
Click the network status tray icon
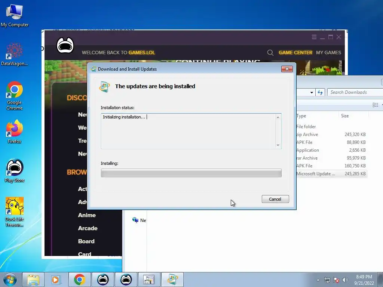click(327, 280)
